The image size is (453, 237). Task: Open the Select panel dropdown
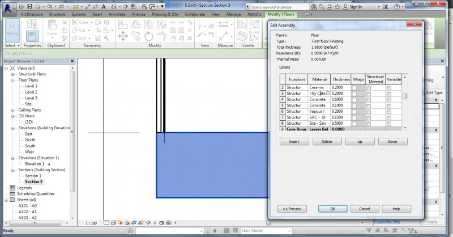click(x=12, y=45)
